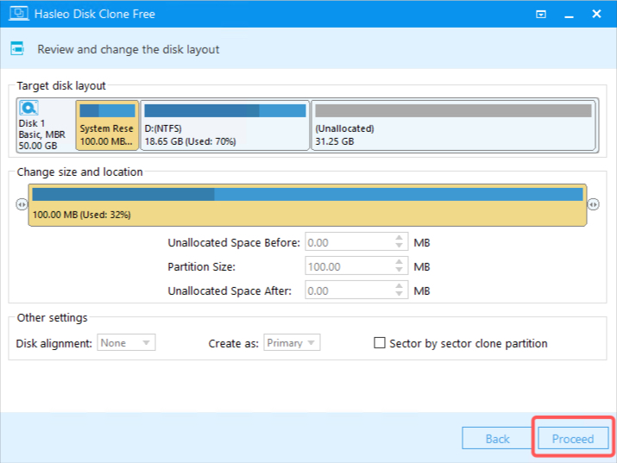Close the Hasleo Disk Clone window
The width and height of the screenshot is (617, 463).
point(596,14)
